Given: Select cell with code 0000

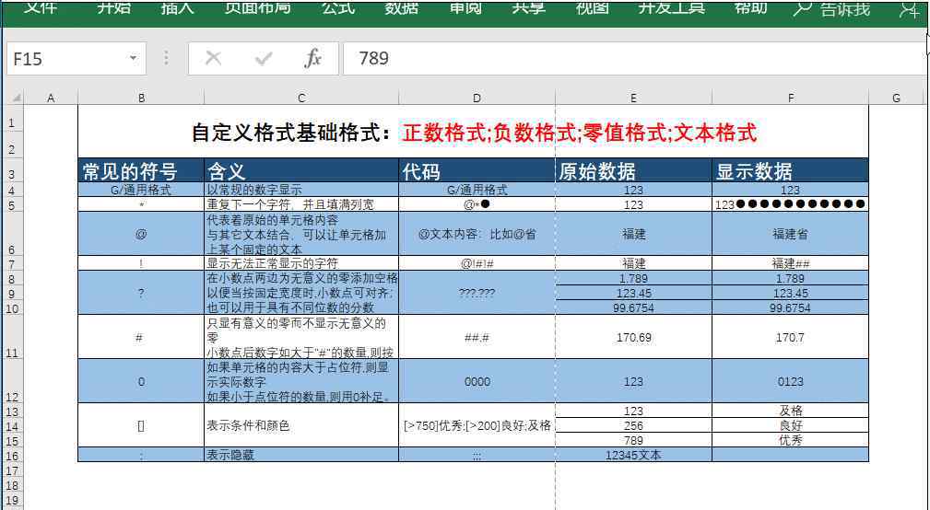Looking at the screenshot, I should click(x=477, y=381).
